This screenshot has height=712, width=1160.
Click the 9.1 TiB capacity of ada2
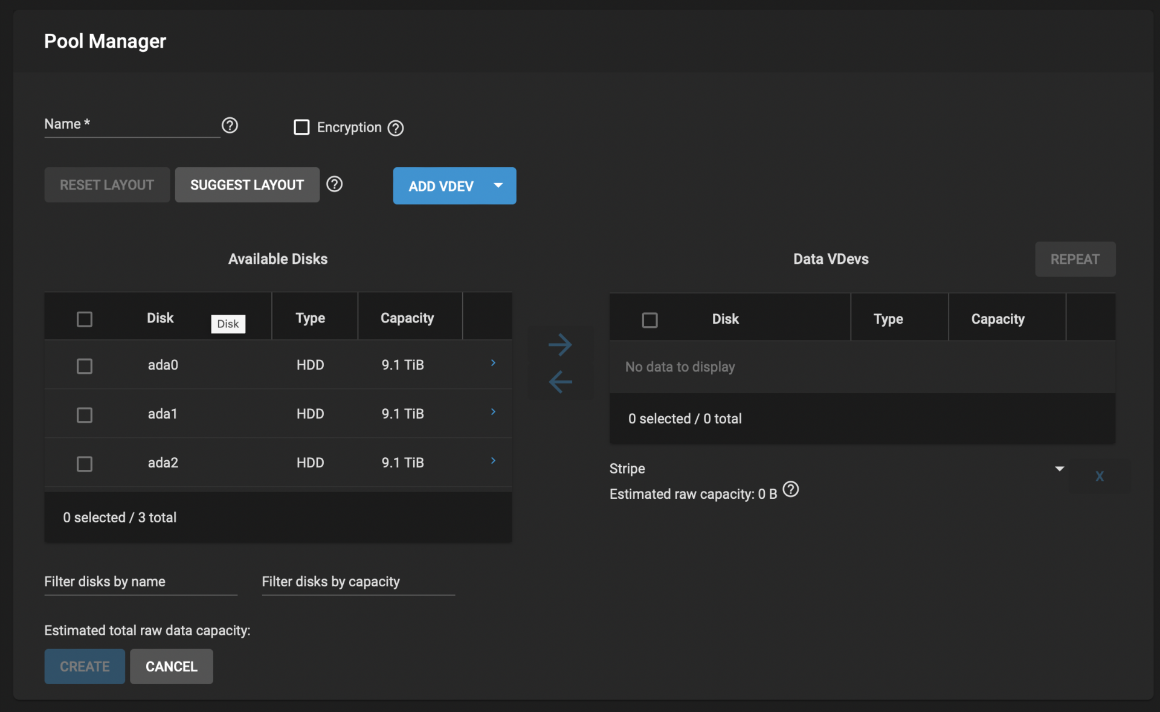(403, 463)
